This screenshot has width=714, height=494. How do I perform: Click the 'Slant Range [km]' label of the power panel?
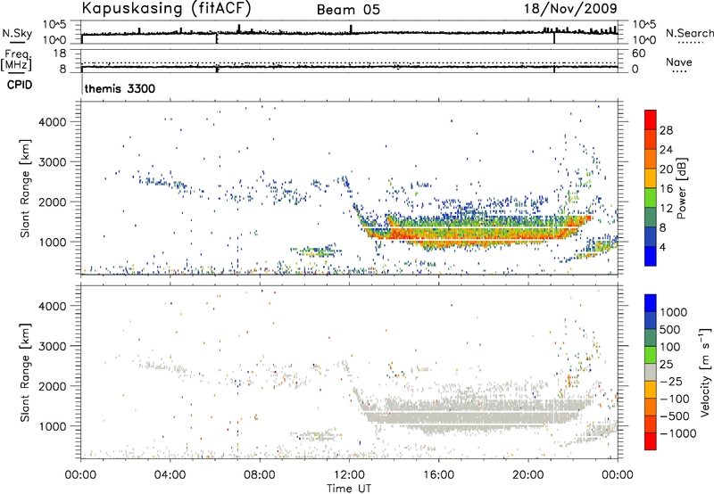tap(25, 188)
